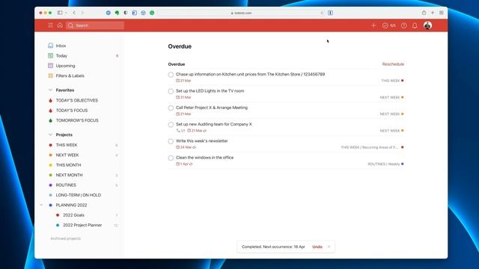
Task: Open task 'Set up the LED Lights in the TV room'
Action: coord(210,91)
